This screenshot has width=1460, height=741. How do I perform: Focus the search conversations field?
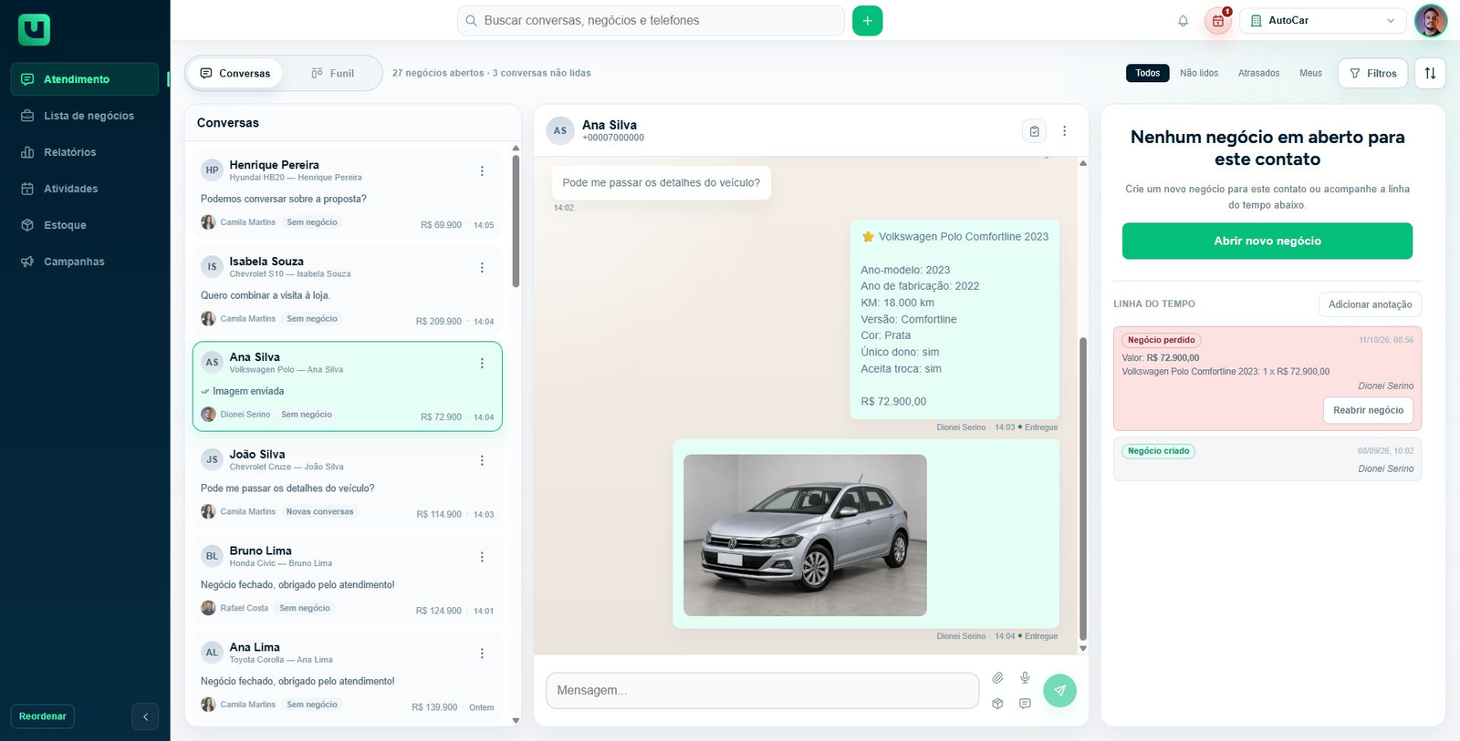pos(651,20)
